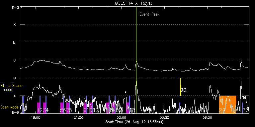Click the "00:00" time axis label

[x=122, y=117]
